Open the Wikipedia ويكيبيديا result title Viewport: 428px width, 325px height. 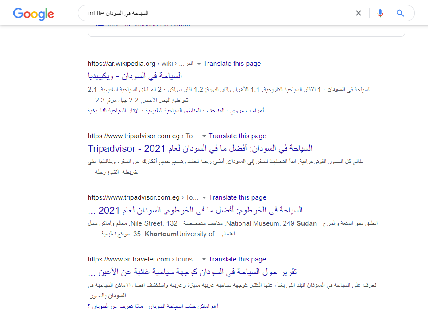135,76
